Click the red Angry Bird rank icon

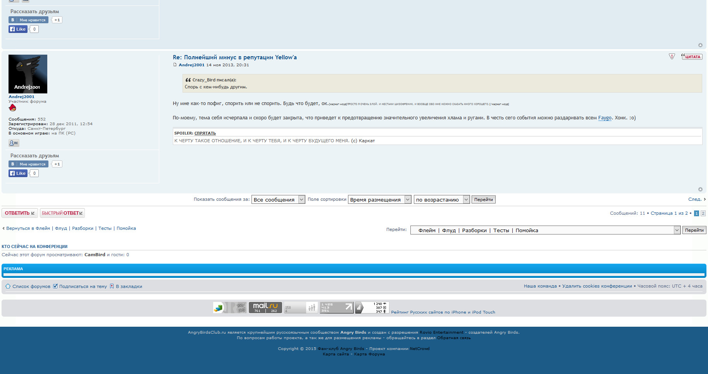[12, 108]
